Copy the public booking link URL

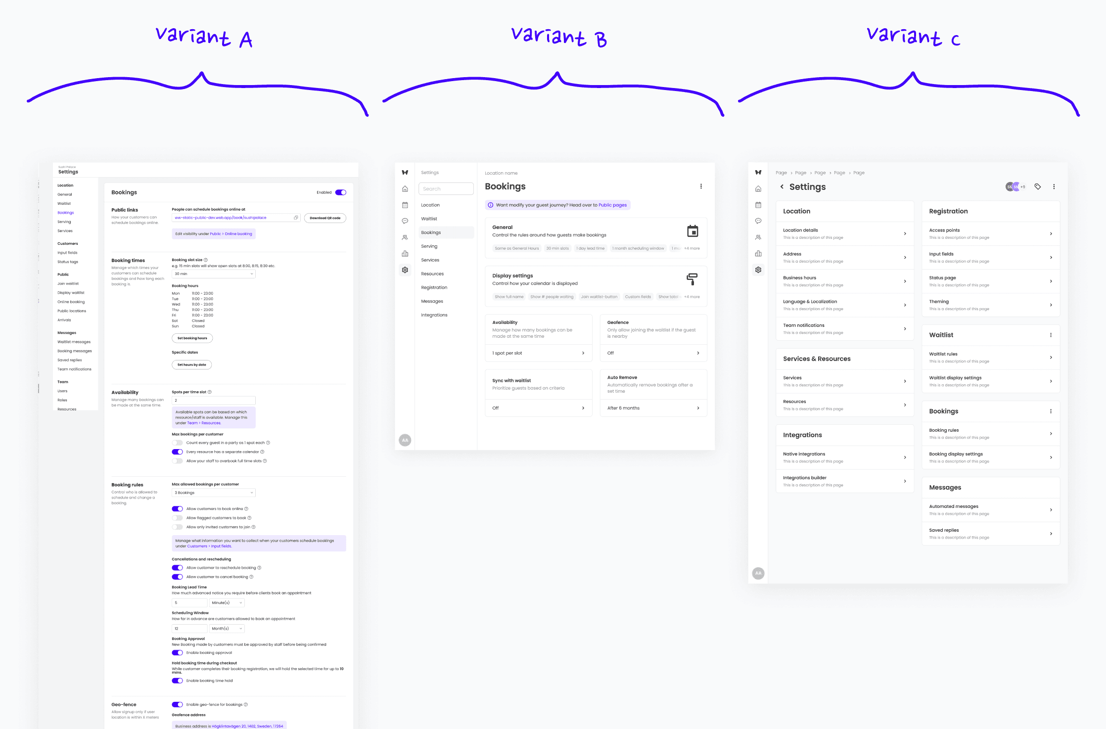(x=296, y=218)
